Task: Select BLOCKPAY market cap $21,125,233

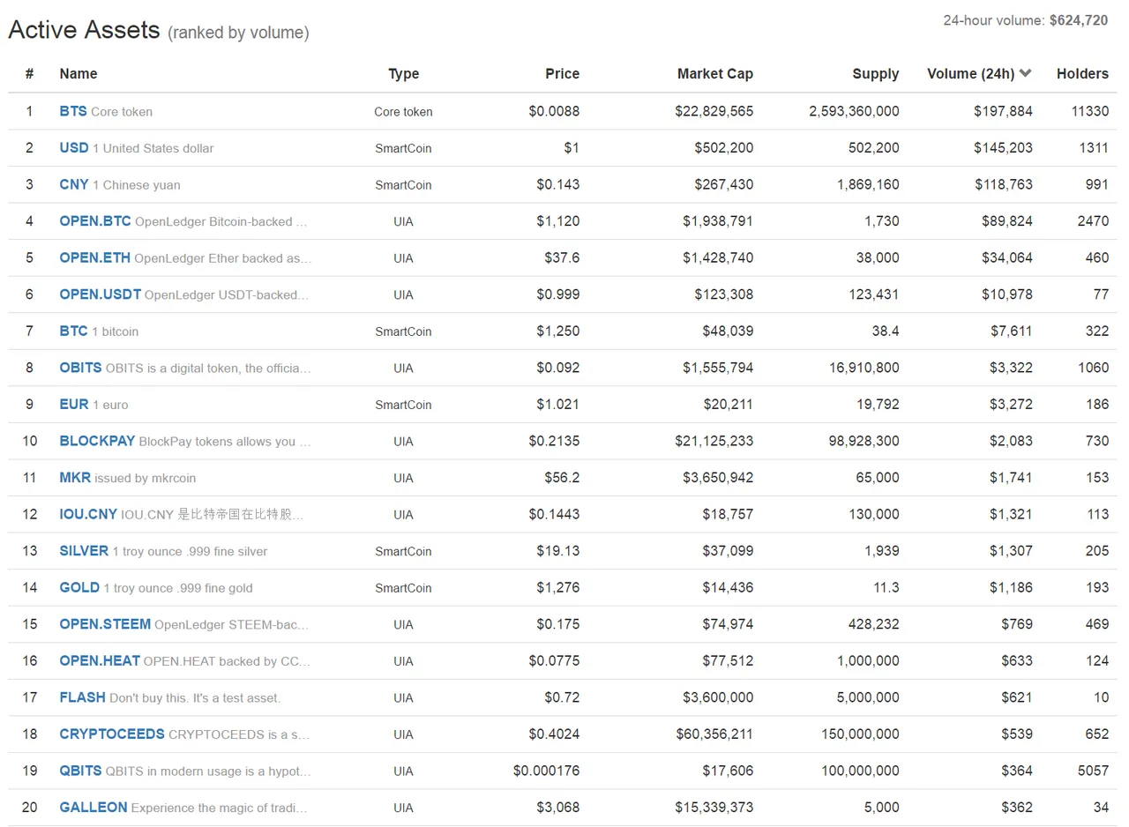Action: [714, 441]
